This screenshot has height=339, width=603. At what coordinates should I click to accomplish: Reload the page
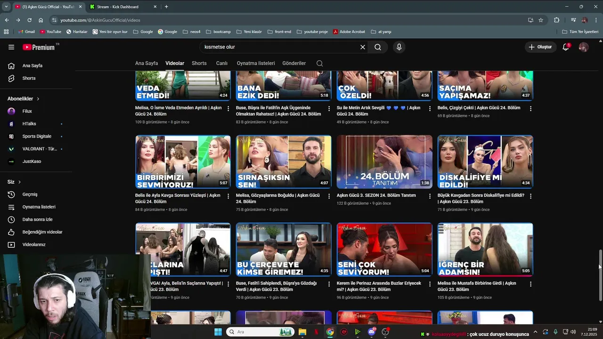pos(29,20)
